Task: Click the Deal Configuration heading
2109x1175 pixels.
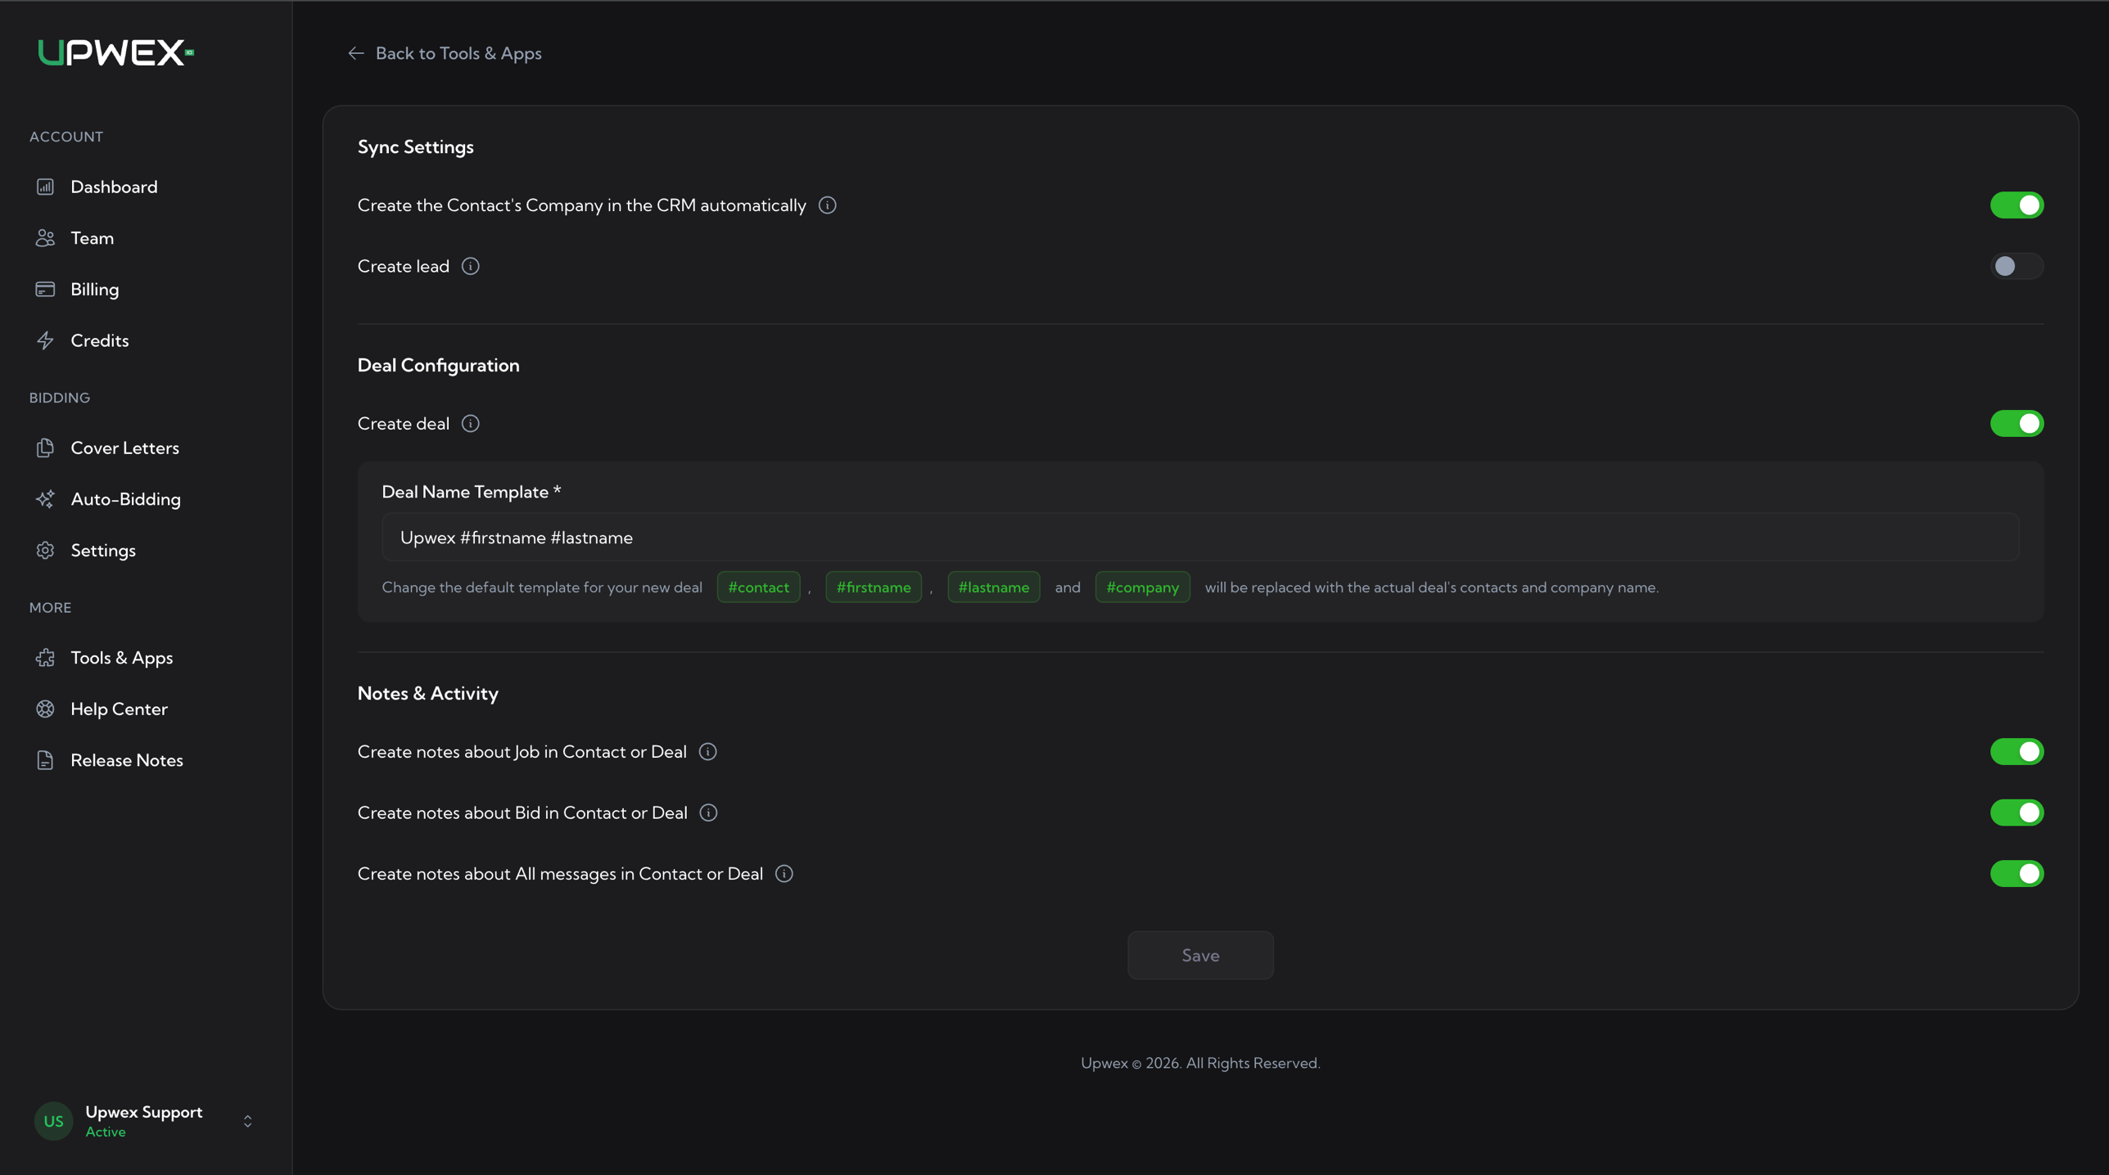Action: (439, 365)
